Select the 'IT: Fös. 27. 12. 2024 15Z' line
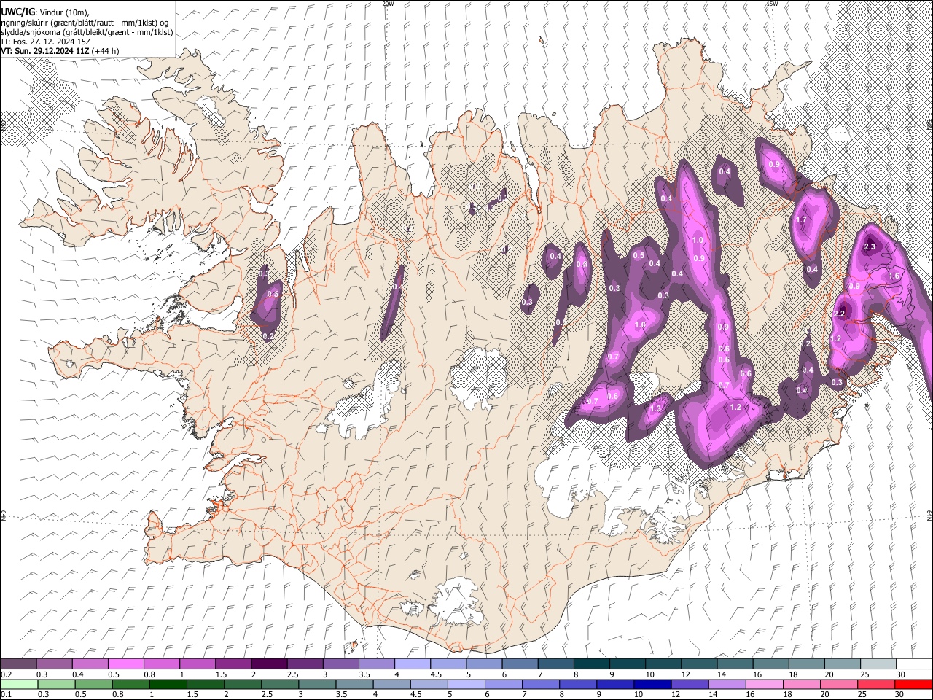 click(x=45, y=42)
